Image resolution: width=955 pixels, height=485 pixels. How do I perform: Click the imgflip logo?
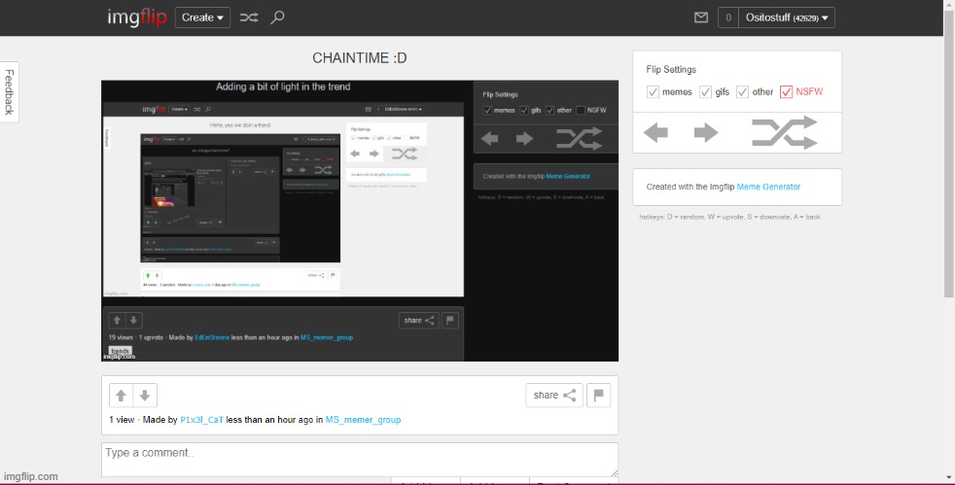click(x=137, y=17)
